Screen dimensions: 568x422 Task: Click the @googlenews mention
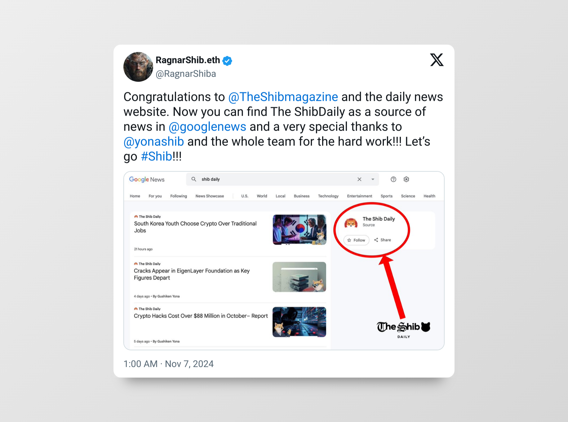[x=207, y=127]
